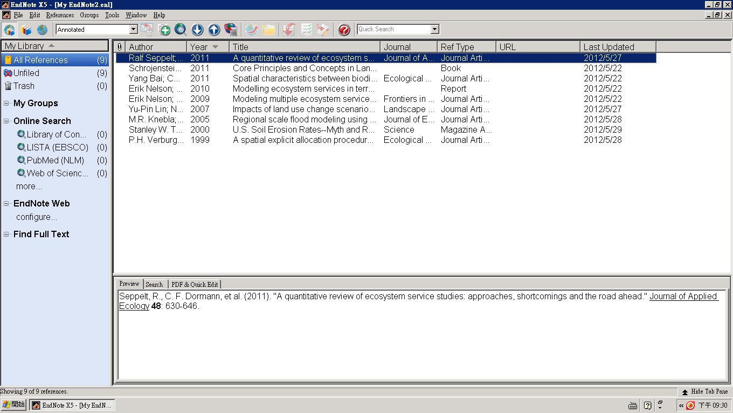Click the more... link under Online Search

(29, 187)
